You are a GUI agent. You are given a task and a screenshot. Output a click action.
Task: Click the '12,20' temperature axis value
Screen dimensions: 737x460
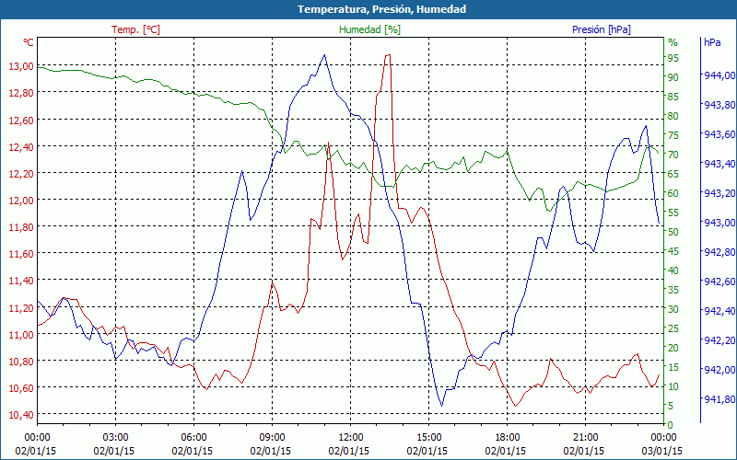tap(21, 174)
